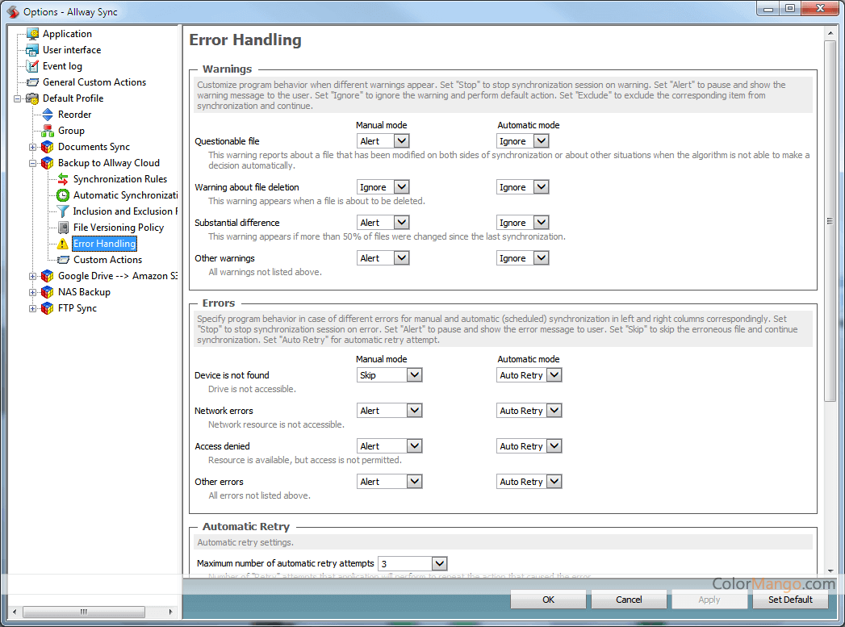Click the Cancel button

(629, 600)
